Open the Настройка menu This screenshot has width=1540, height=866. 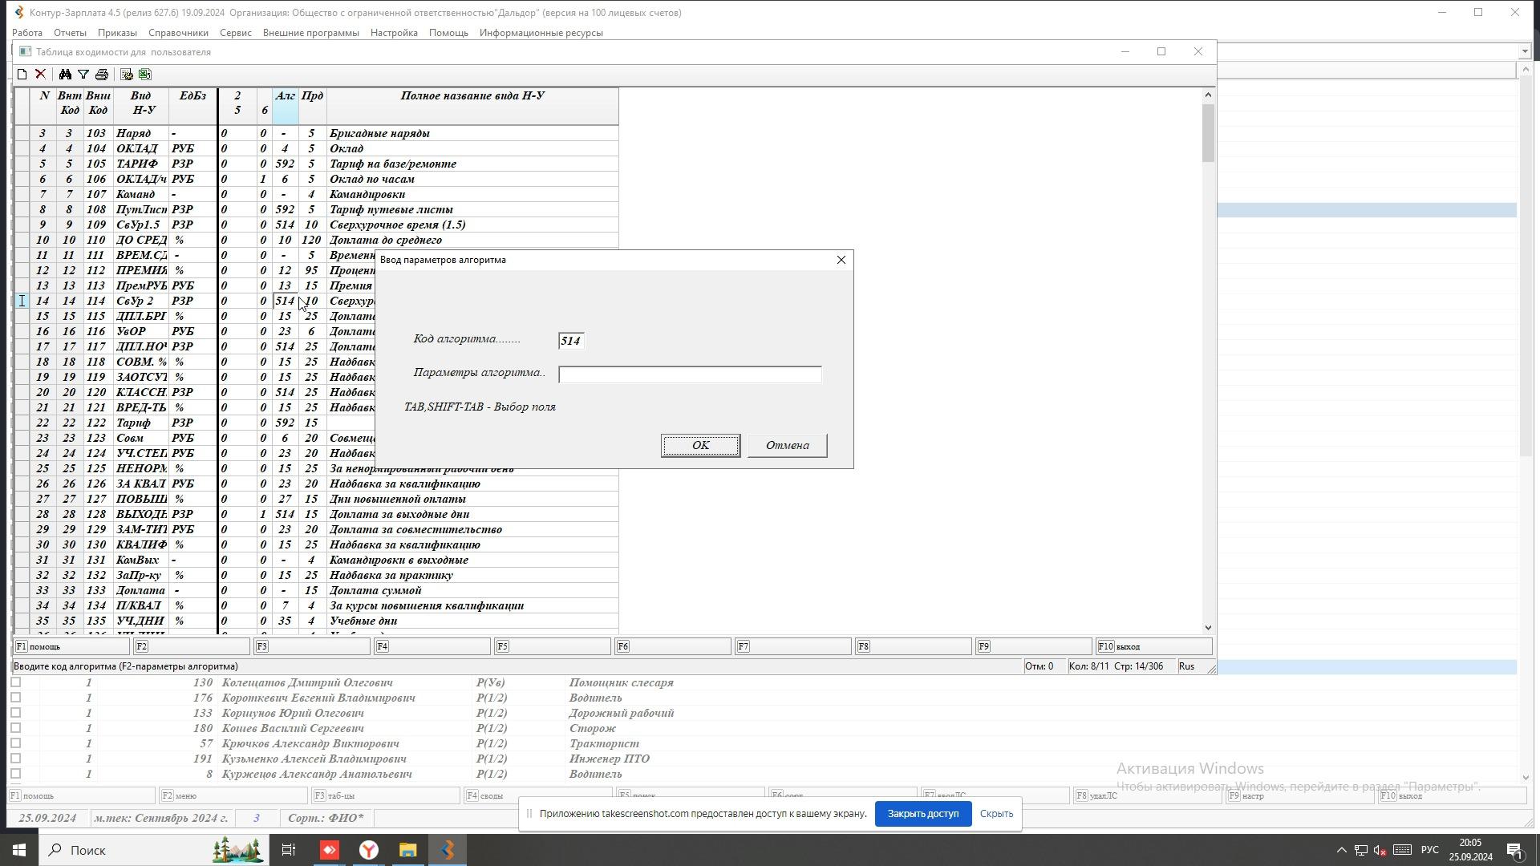(394, 33)
